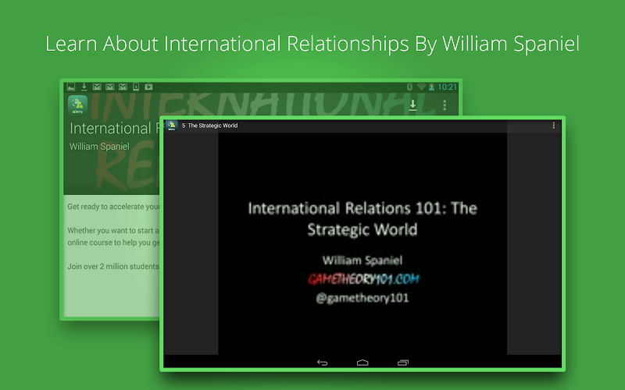Tap the battery charging status icon
Screen dimensions: 625x390
coord(431,87)
